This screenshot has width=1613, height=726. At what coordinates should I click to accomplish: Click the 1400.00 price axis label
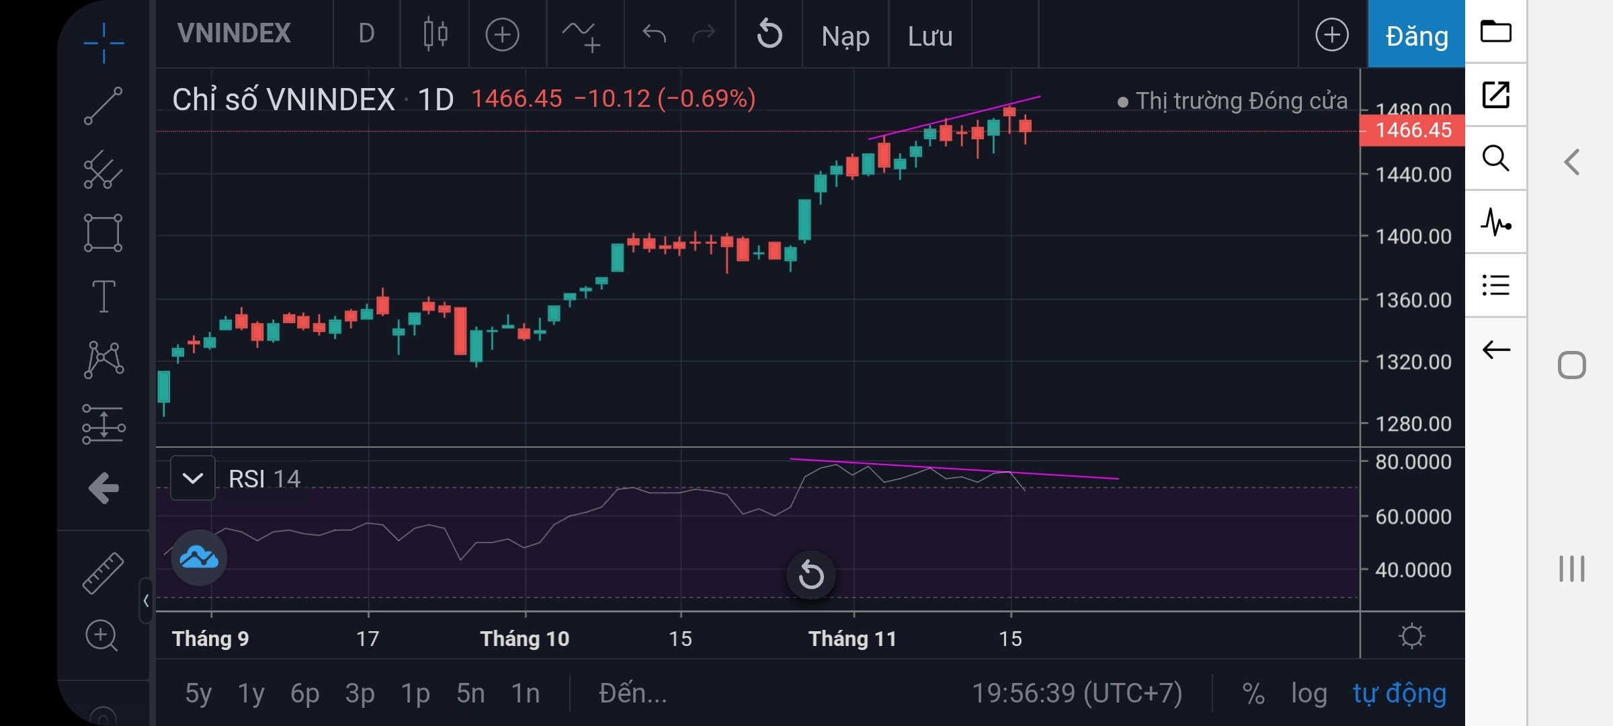(1413, 237)
